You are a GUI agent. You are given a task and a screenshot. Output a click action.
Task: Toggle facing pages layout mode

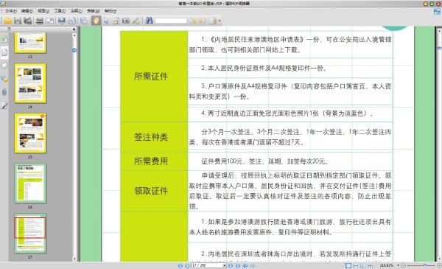click(362, 265)
